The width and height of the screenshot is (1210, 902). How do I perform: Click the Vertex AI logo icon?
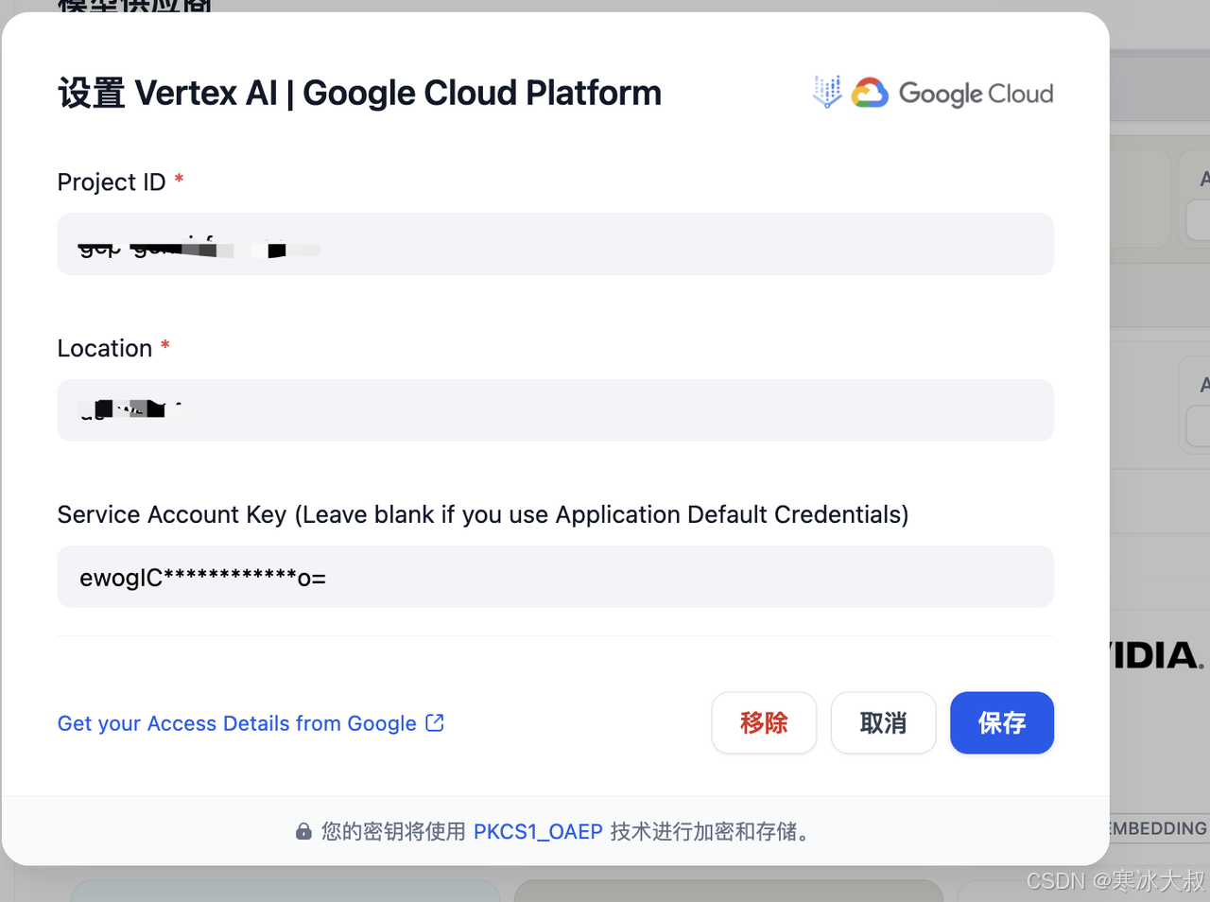pyautogui.click(x=827, y=93)
